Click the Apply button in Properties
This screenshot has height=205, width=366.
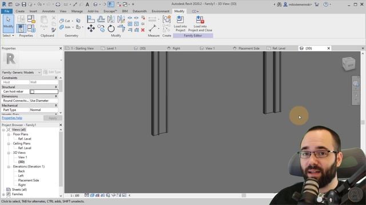click(53, 118)
